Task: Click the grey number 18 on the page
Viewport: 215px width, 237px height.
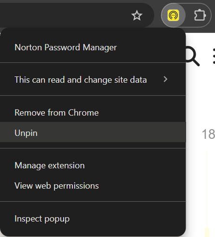Action: 208,134
